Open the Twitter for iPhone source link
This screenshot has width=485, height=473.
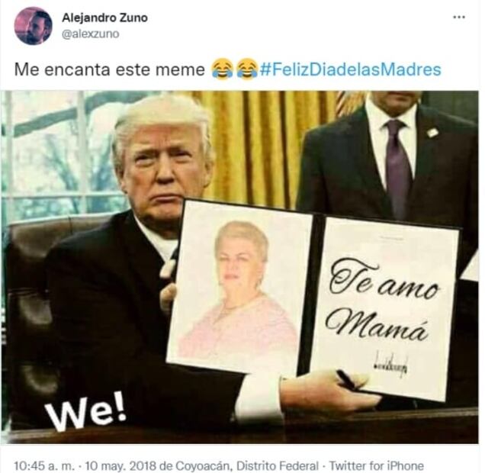tap(376, 465)
